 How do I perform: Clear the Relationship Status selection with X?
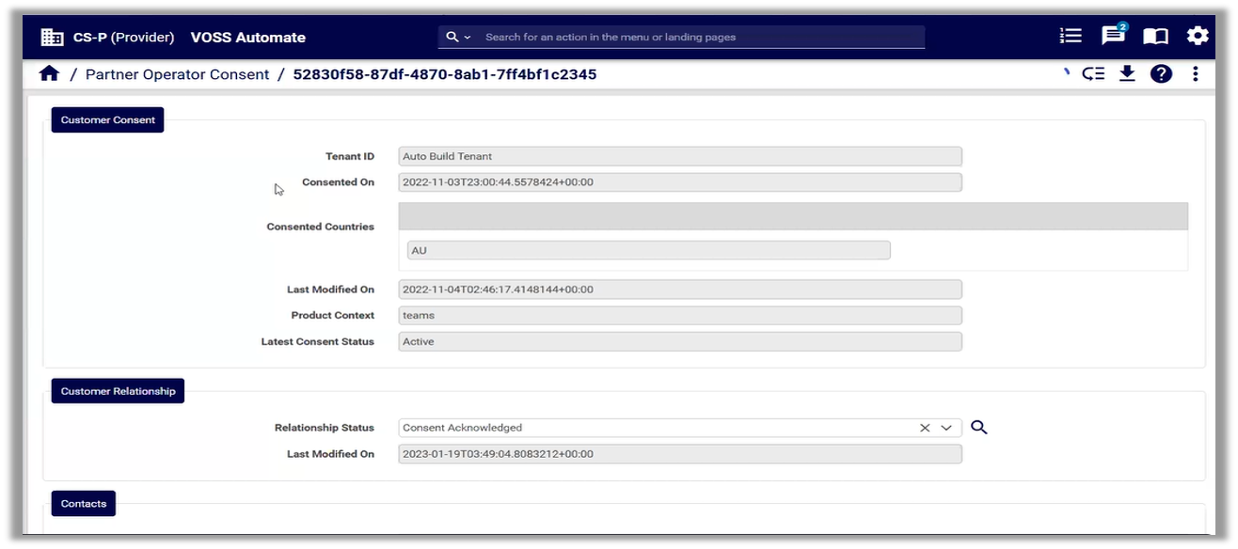(925, 428)
